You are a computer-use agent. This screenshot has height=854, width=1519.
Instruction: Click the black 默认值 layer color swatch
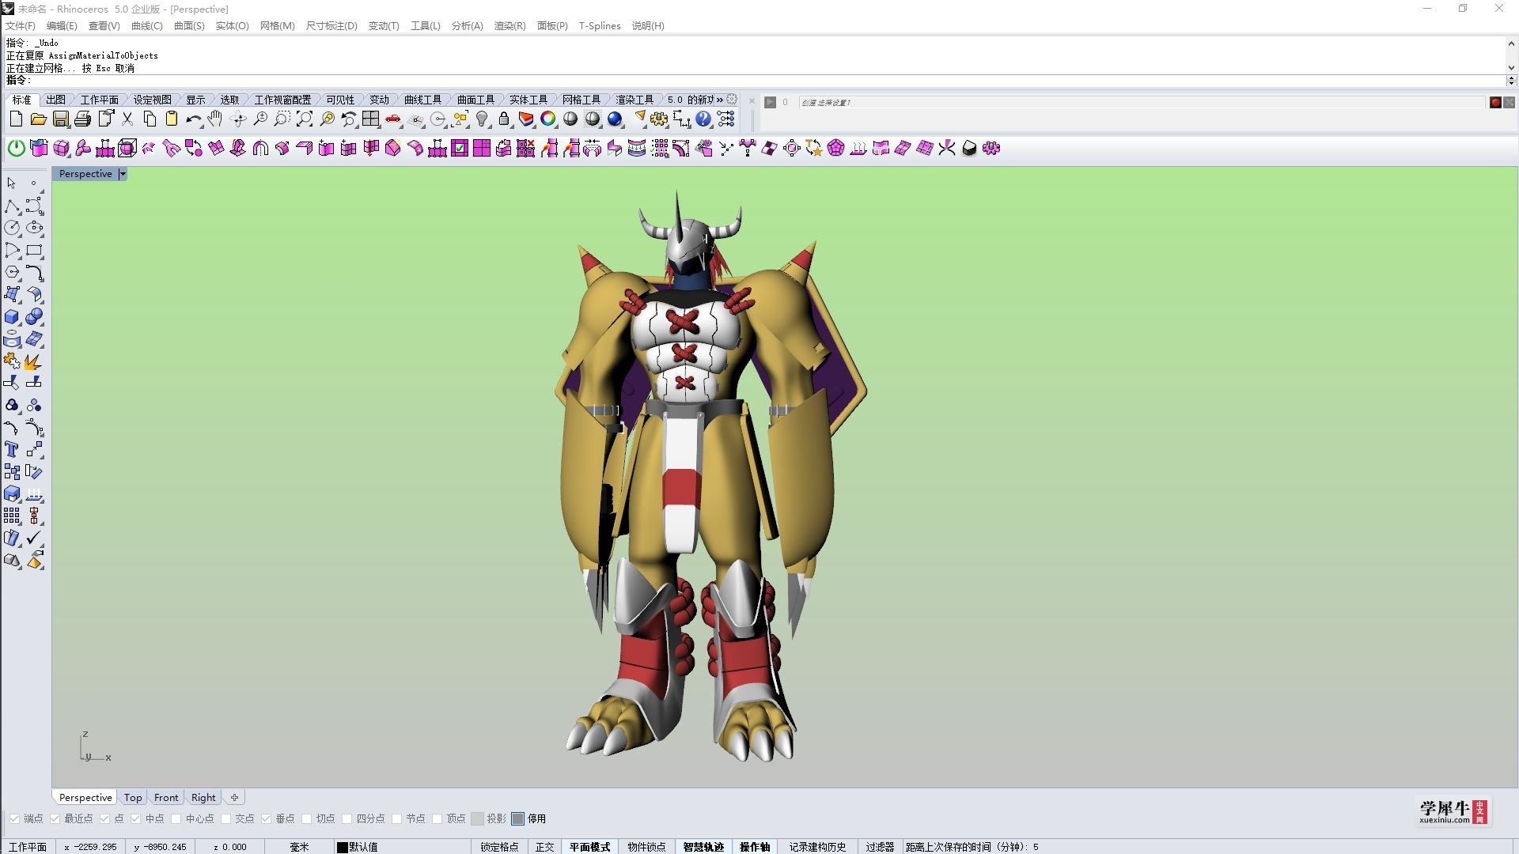click(343, 847)
